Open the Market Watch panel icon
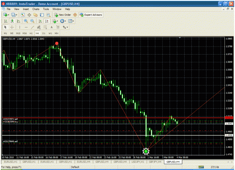Image resolution: width=235 pixels, height=170 pixels. [23, 15]
